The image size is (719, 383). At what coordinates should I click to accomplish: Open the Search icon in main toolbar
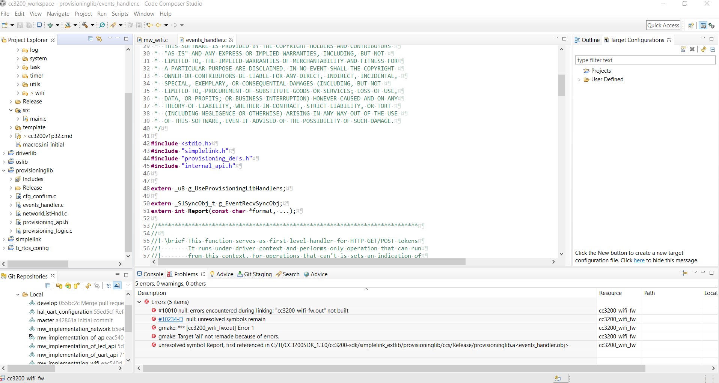(102, 25)
